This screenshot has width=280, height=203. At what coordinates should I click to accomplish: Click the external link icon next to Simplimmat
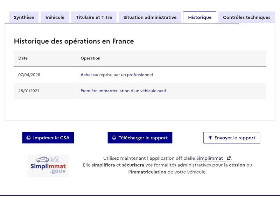pyautogui.click(x=229, y=158)
